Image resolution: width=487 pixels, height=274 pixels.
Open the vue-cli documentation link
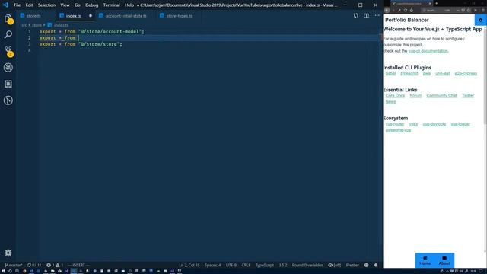[428, 51]
